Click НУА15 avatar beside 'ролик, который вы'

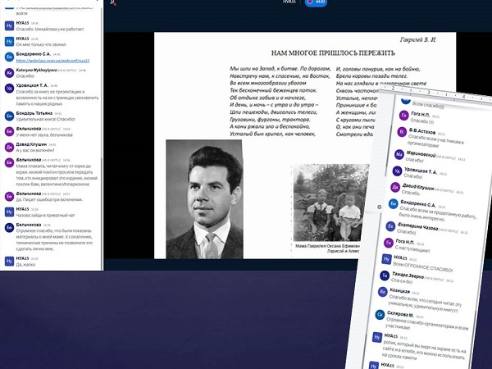point(377,337)
